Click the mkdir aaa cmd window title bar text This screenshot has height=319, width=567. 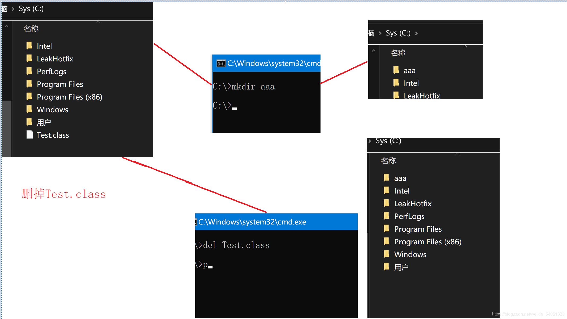click(x=274, y=64)
